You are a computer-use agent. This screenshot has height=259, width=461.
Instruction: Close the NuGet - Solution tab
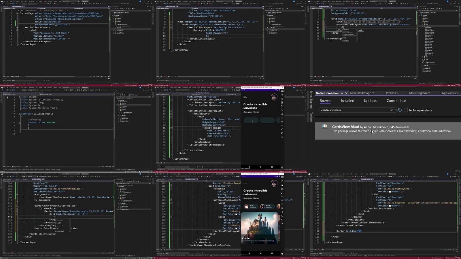click(346, 93)
